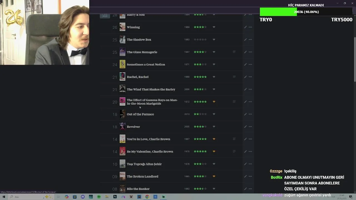Unlike The Effect of Gamma Rays film
The height and width of the screenshot is (200, 356).
click(x=214, y=102)
